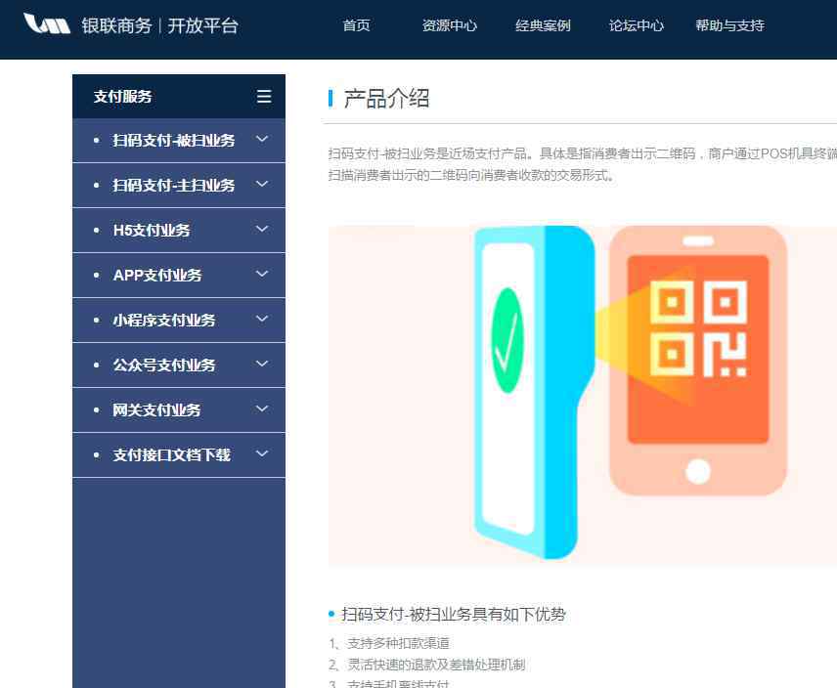
Task: Open the 资源中心 navigation item
Action: click(450, 25)
